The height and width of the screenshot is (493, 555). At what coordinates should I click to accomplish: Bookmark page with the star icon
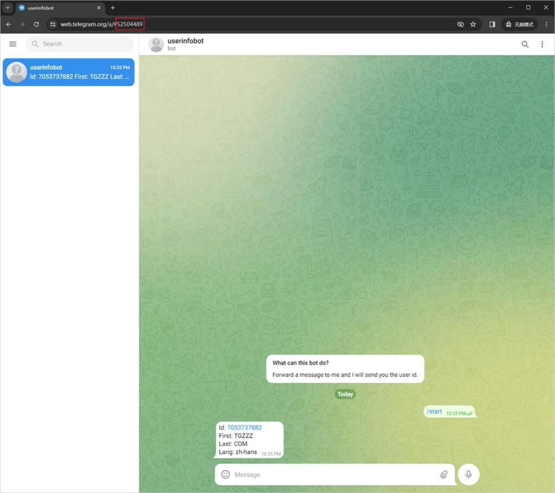click(473, 24)
